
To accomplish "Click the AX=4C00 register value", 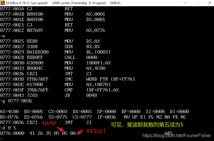I will click(x=9, y=112).
